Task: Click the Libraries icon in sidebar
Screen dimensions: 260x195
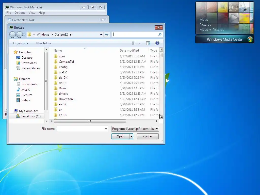Action: point(16,79)
